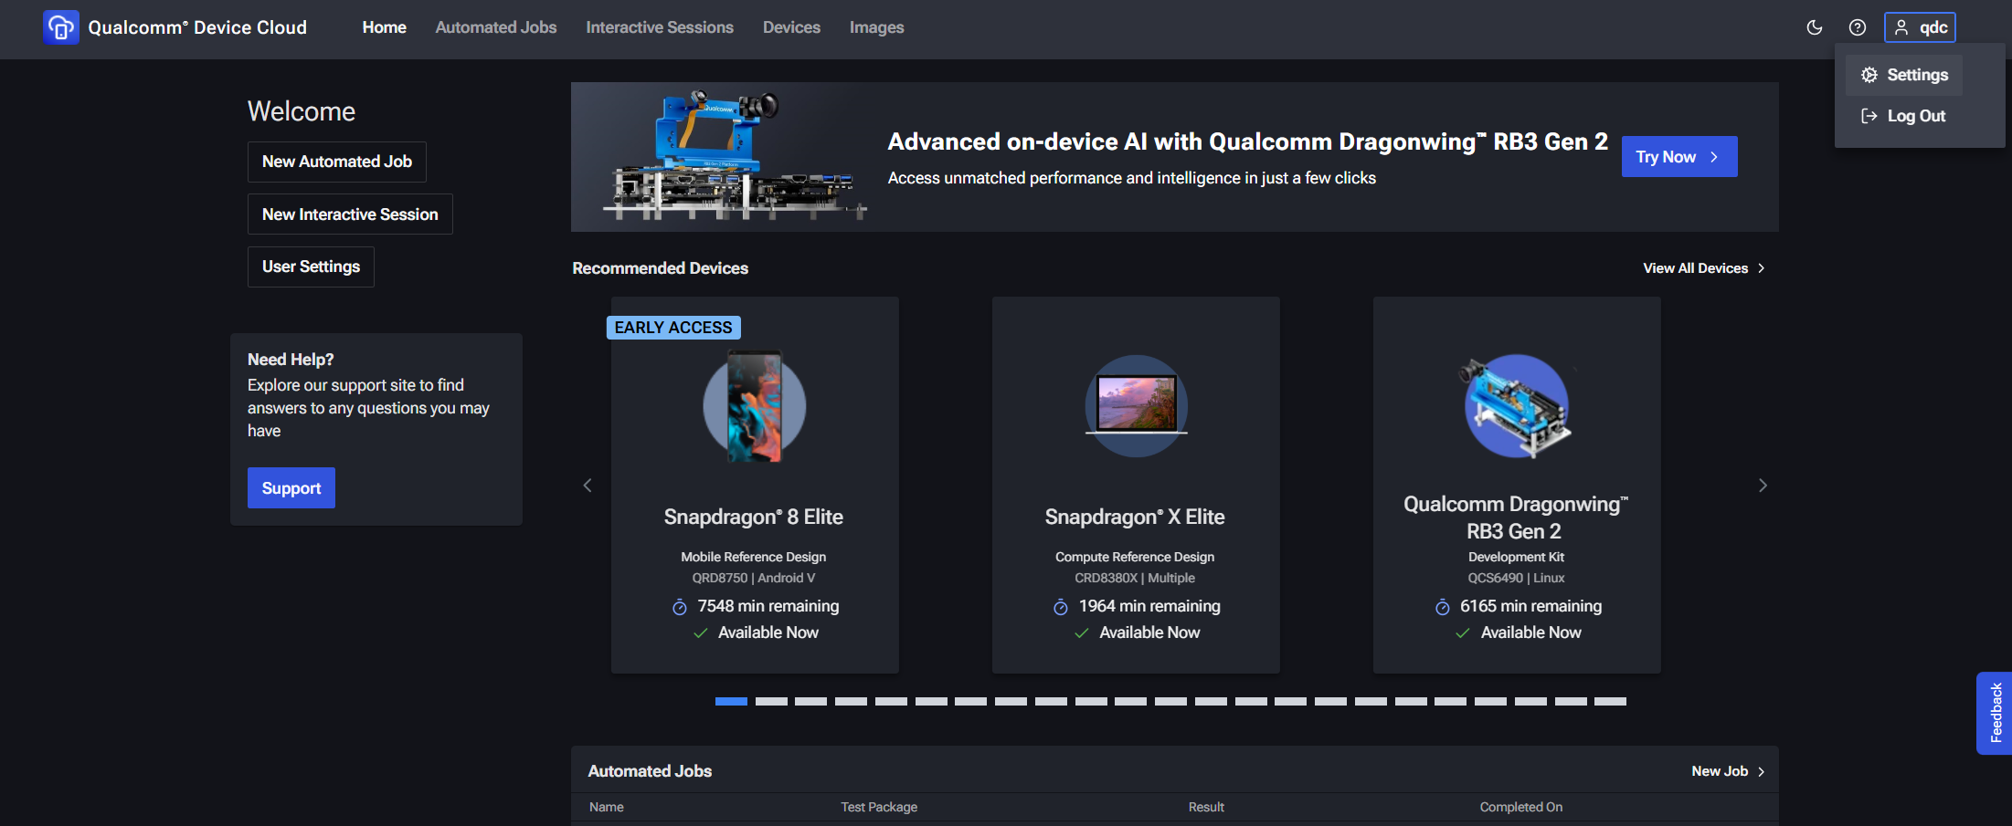Jump to the second carousel page indicator
This screenshot has width=2012, height=826.
coord(771,702)
